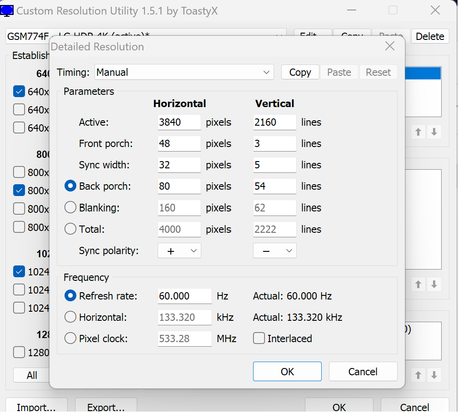Select the Blanking radio button
The image size is (458, 412).
click(70, 207)
